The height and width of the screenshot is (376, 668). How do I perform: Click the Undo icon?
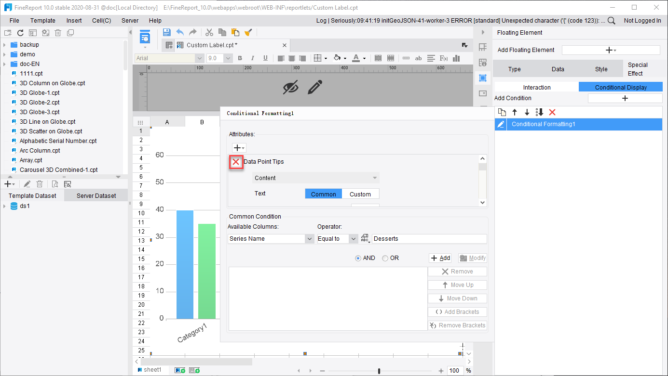[x=179, y=32]
